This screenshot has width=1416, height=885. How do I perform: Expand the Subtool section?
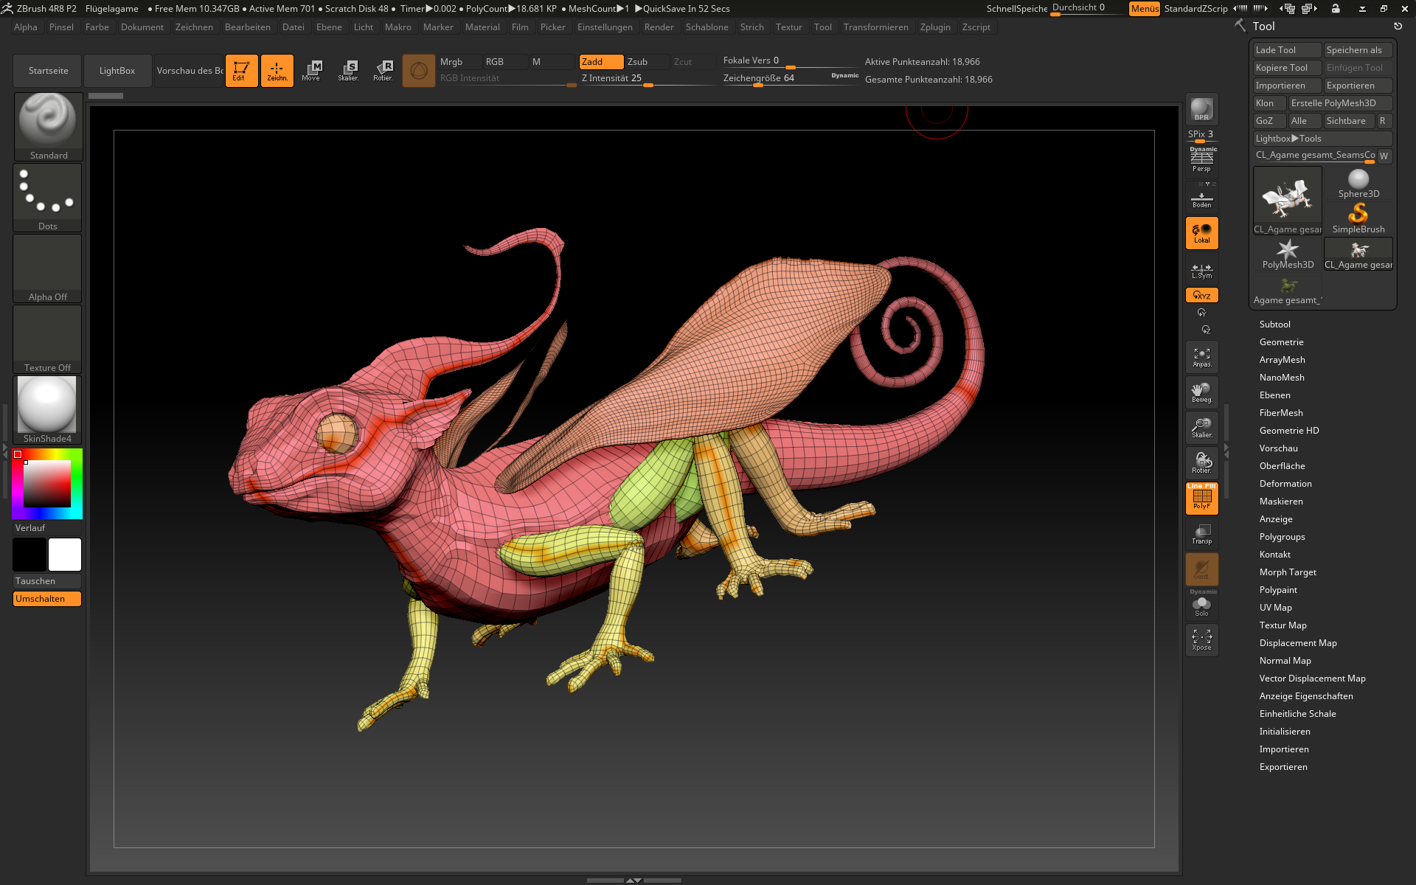tap(1274, 324)
